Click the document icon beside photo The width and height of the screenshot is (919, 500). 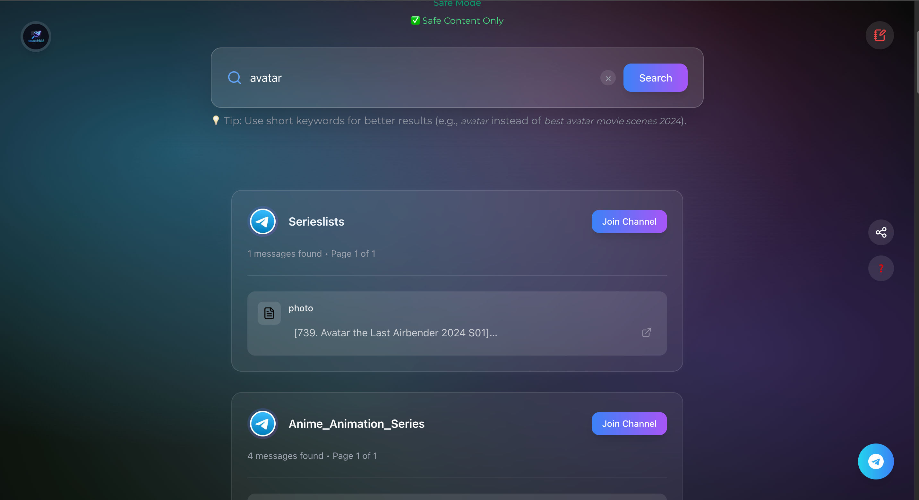[269, 313]
